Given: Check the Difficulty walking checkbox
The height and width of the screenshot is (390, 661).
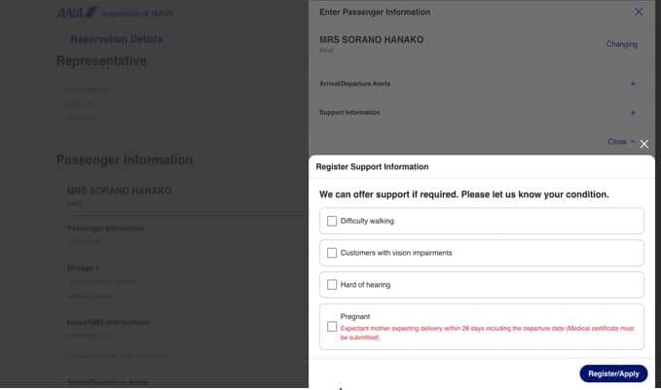Looking at the screenshot, I should click(x=332, y=221).
